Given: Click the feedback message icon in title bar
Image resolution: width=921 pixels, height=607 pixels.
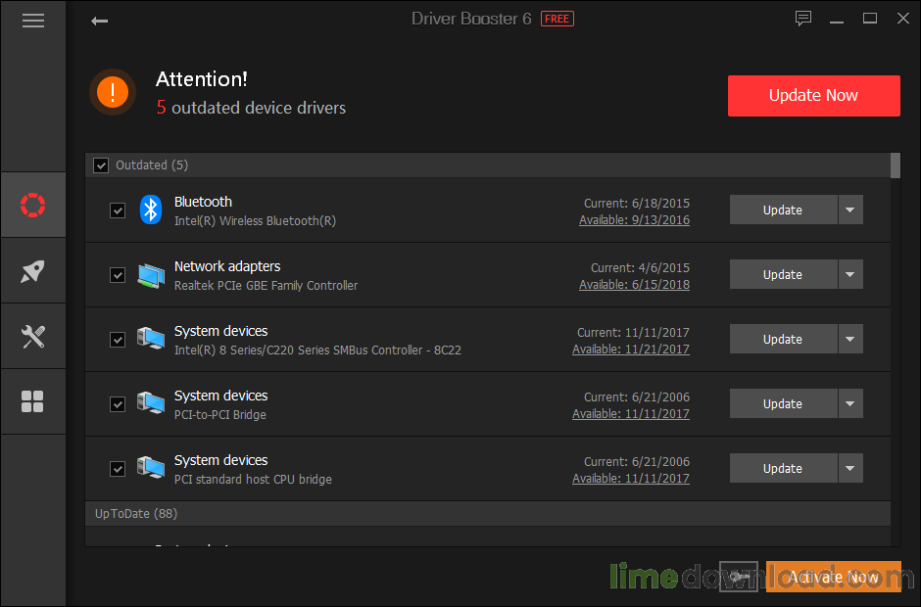Looking at the screenshot, I should pyautogui.click(x=803, y=18).
